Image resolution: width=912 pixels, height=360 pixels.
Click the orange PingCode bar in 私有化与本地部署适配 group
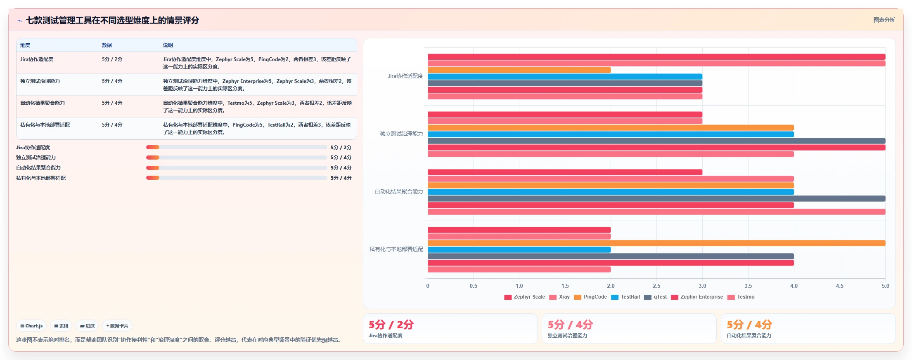pyautogui.click(x=656, y=243)
